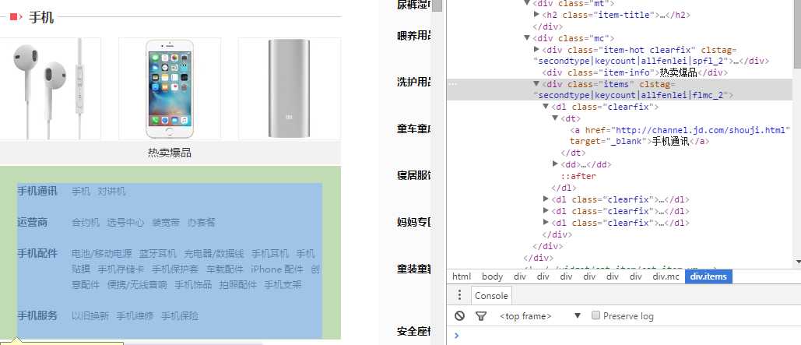Open the 手机维修 link
The height and width of the screenshot is (345, 801).
pyautogui.click(x=135, y=316)
